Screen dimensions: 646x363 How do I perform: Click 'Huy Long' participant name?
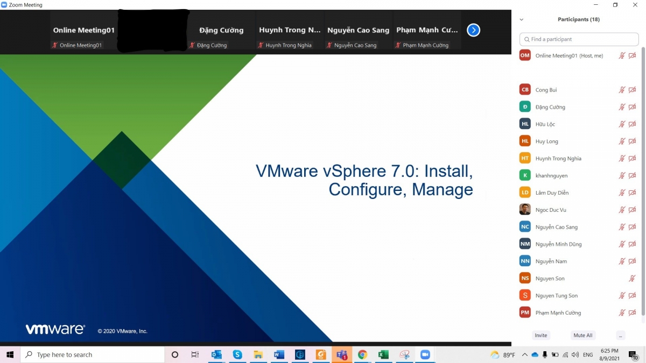(x=547, y=141)
